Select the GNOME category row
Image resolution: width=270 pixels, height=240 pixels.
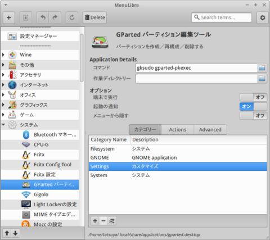point(178,157)
